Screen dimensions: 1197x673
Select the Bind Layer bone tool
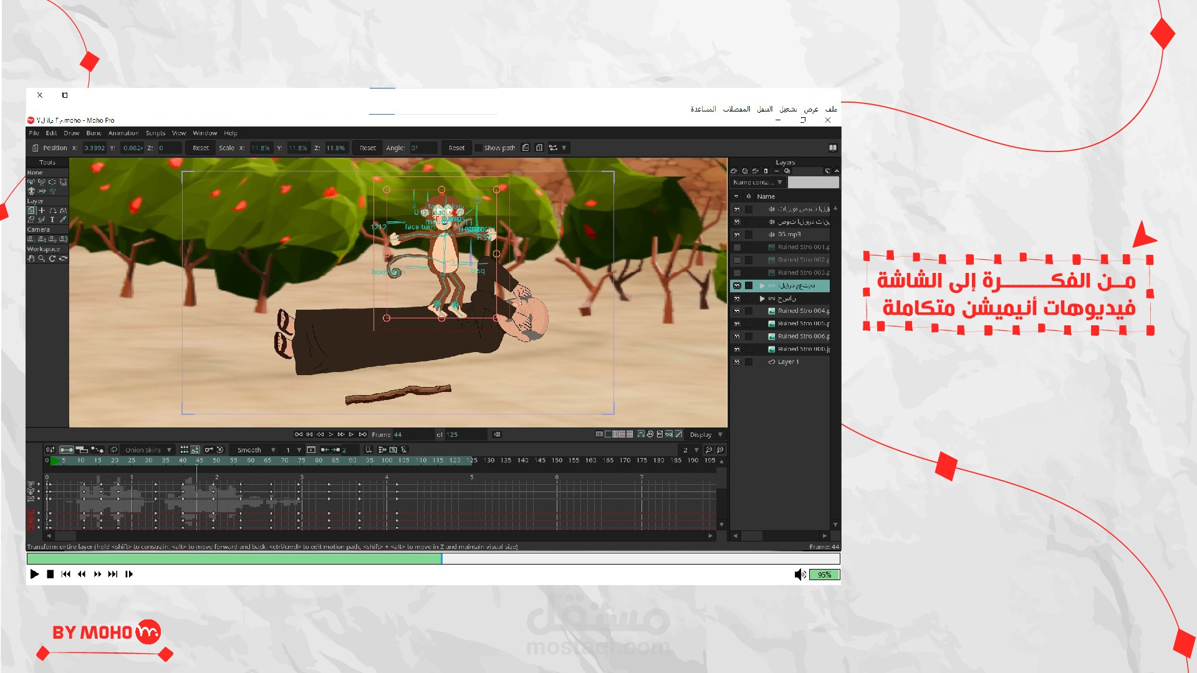tap(63, 183)
